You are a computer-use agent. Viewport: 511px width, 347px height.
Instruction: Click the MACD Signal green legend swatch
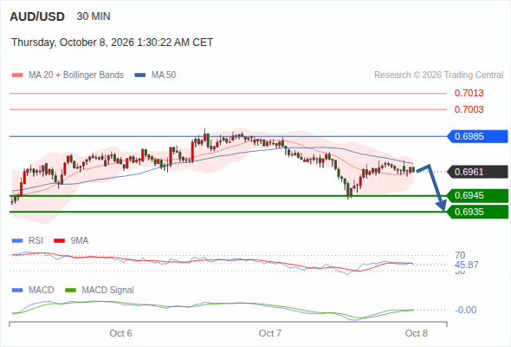coord(71,291)
